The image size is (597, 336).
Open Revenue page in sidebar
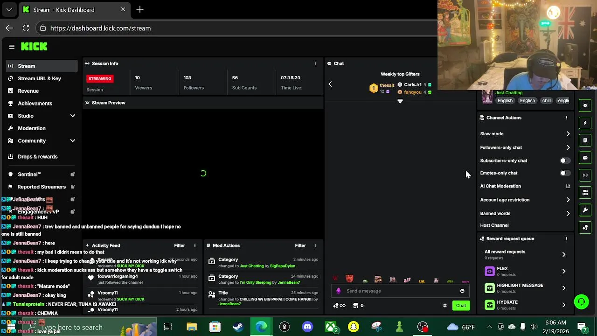[28, 91]
